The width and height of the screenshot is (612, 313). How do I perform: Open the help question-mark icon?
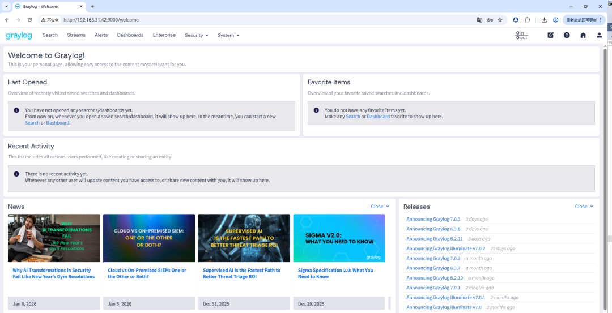[x=567, y=35]
